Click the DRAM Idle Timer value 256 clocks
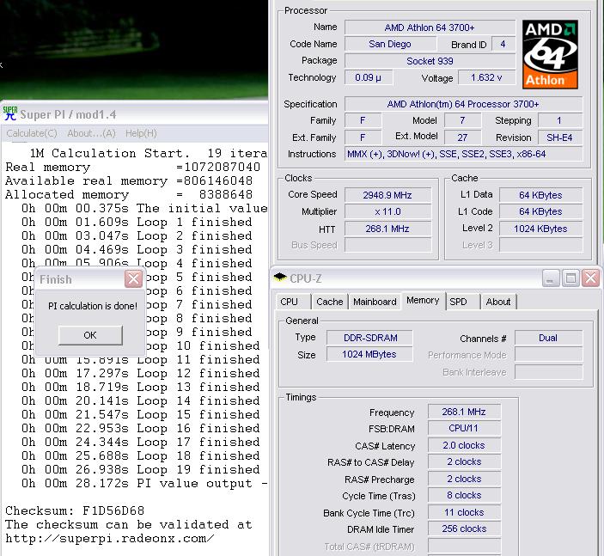 [x=464, y=529]
